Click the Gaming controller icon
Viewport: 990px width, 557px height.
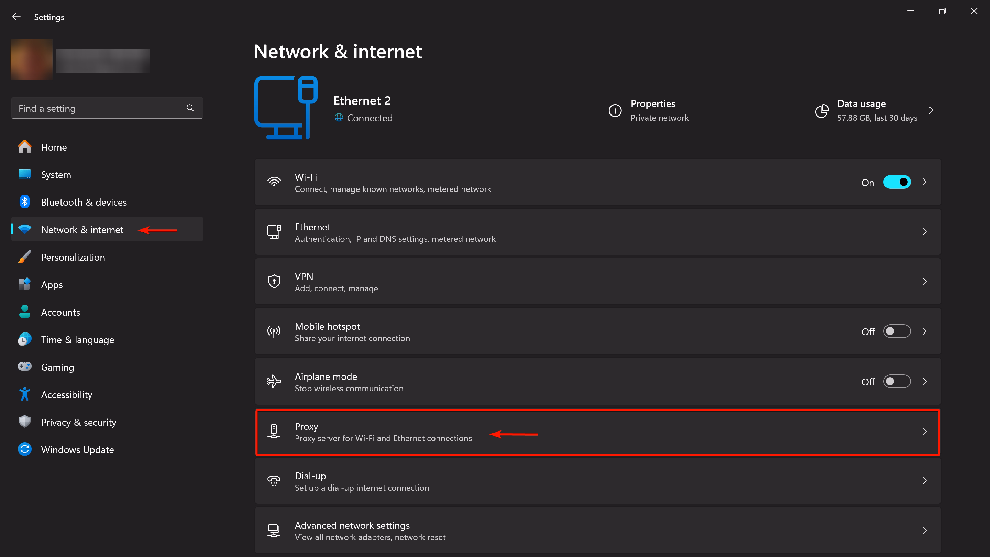25,366
